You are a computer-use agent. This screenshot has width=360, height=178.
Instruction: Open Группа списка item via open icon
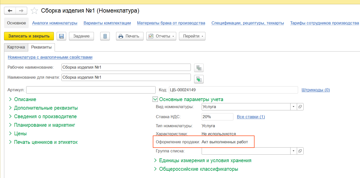click(x=300, y=151)
